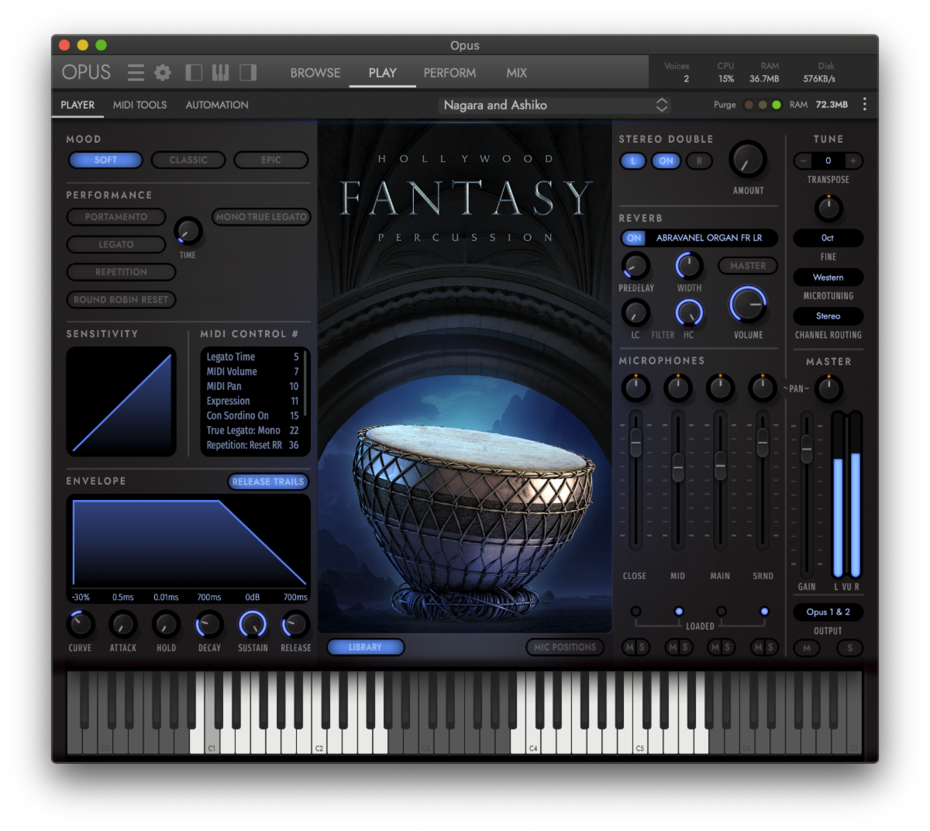Click the envelope Release knob
Viewport: 930px width, 831px height.
tap(295, 624)
